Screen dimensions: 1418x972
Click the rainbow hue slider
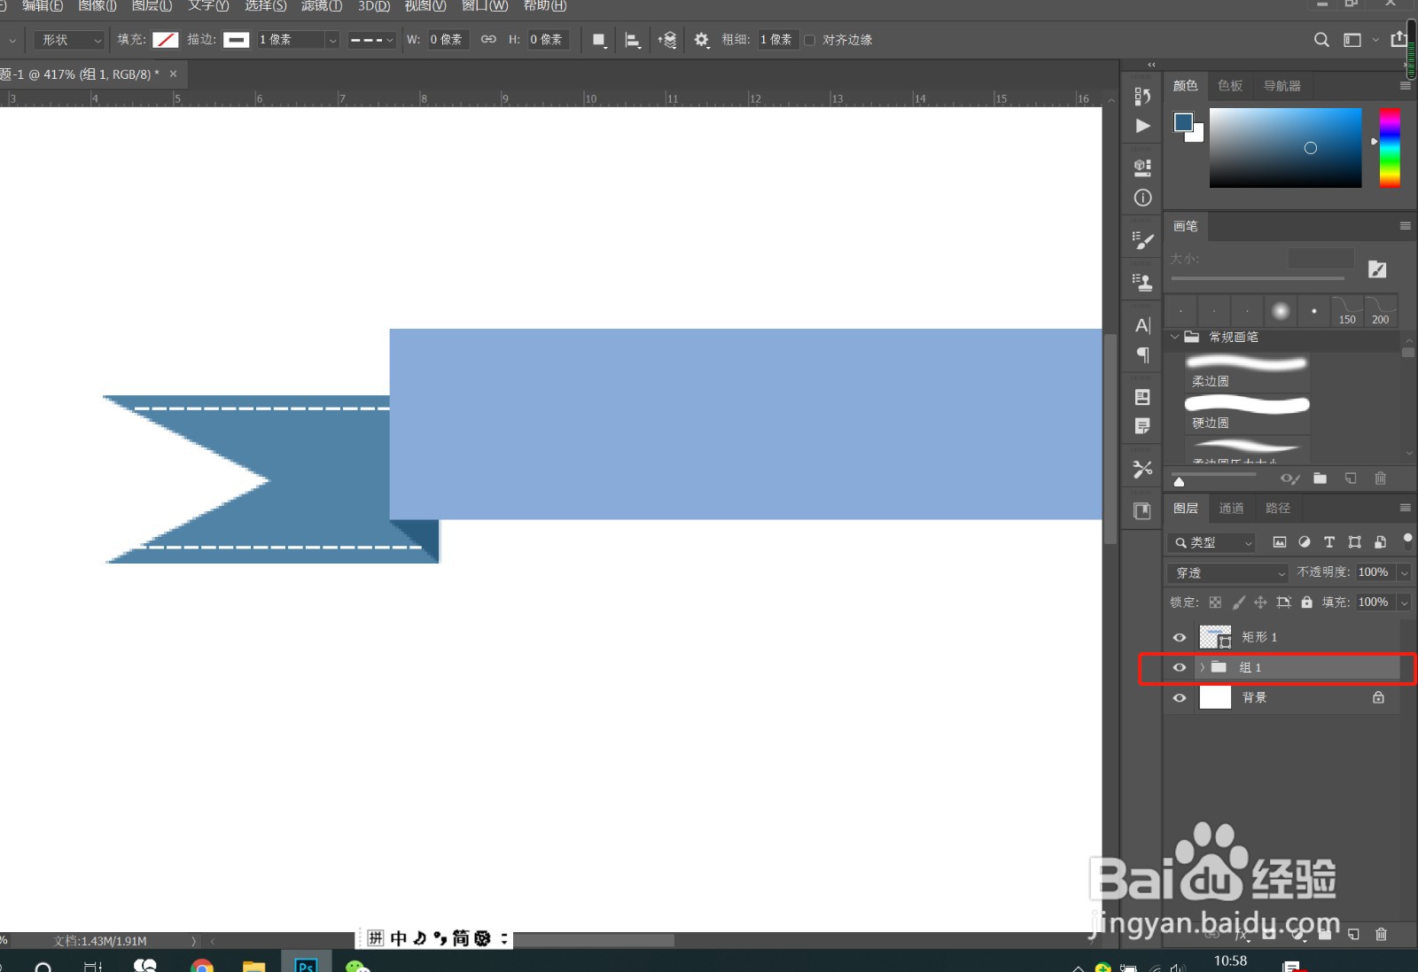tap(1390, 147)
